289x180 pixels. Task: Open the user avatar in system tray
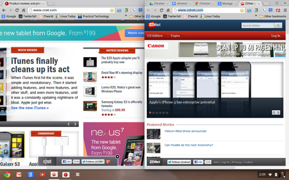pos(282,175)
